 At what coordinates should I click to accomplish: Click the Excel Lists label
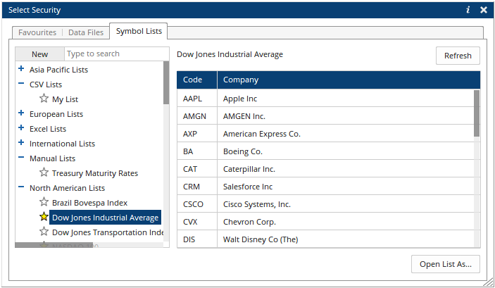tap(48, 129)
